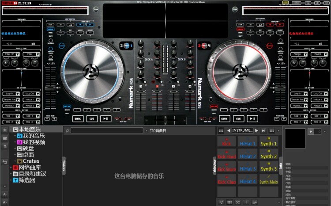Open left deck Hotcue 1 dropdown
The width and height of the screenshot is (331, 206).
coord(31,99)
